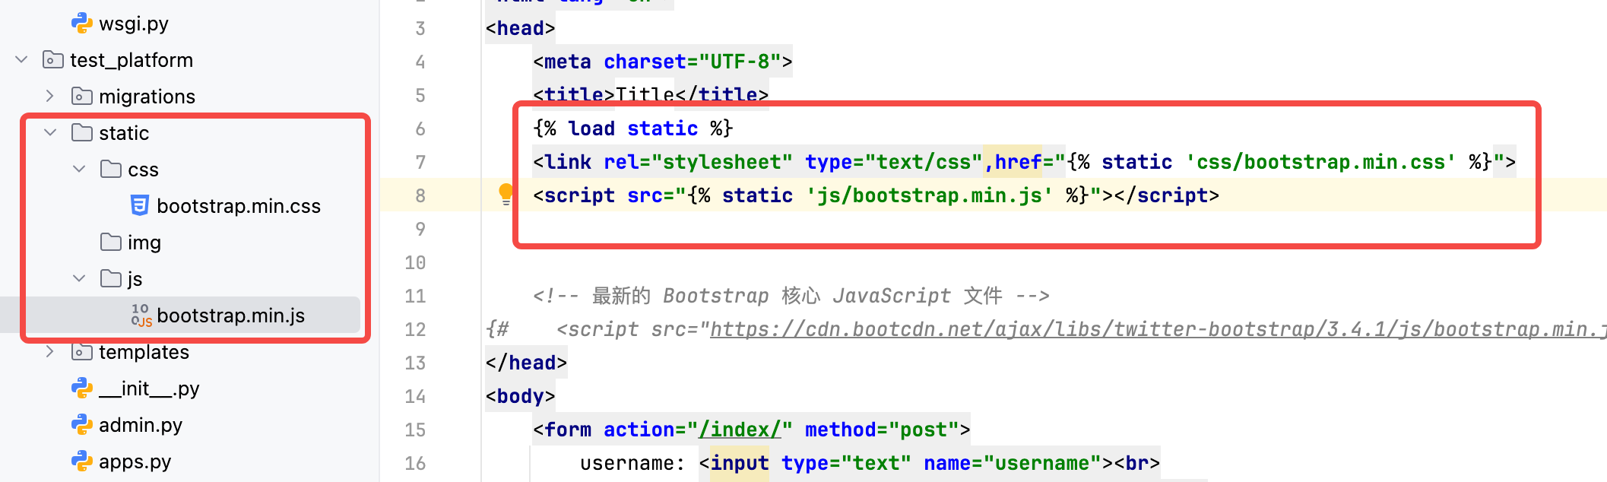The image size is (1607, 482).
Task: Click the charset="UTF-8" attribute
Action: 693,62
